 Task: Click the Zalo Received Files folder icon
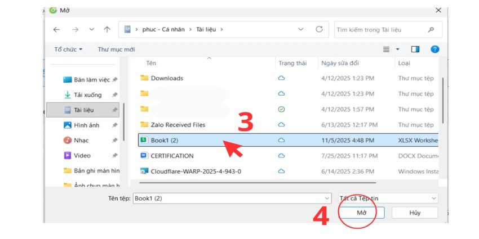pyautogui.click(x=144, y=124)
